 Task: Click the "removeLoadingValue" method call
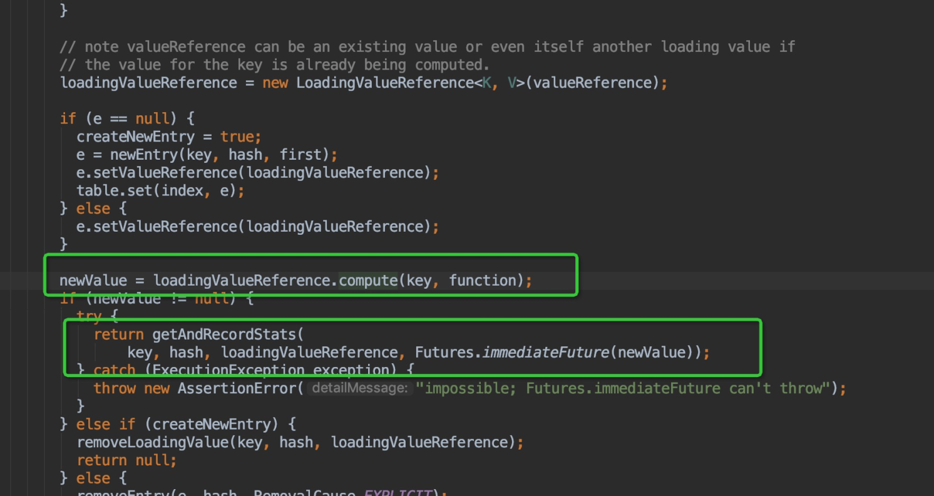152,443
